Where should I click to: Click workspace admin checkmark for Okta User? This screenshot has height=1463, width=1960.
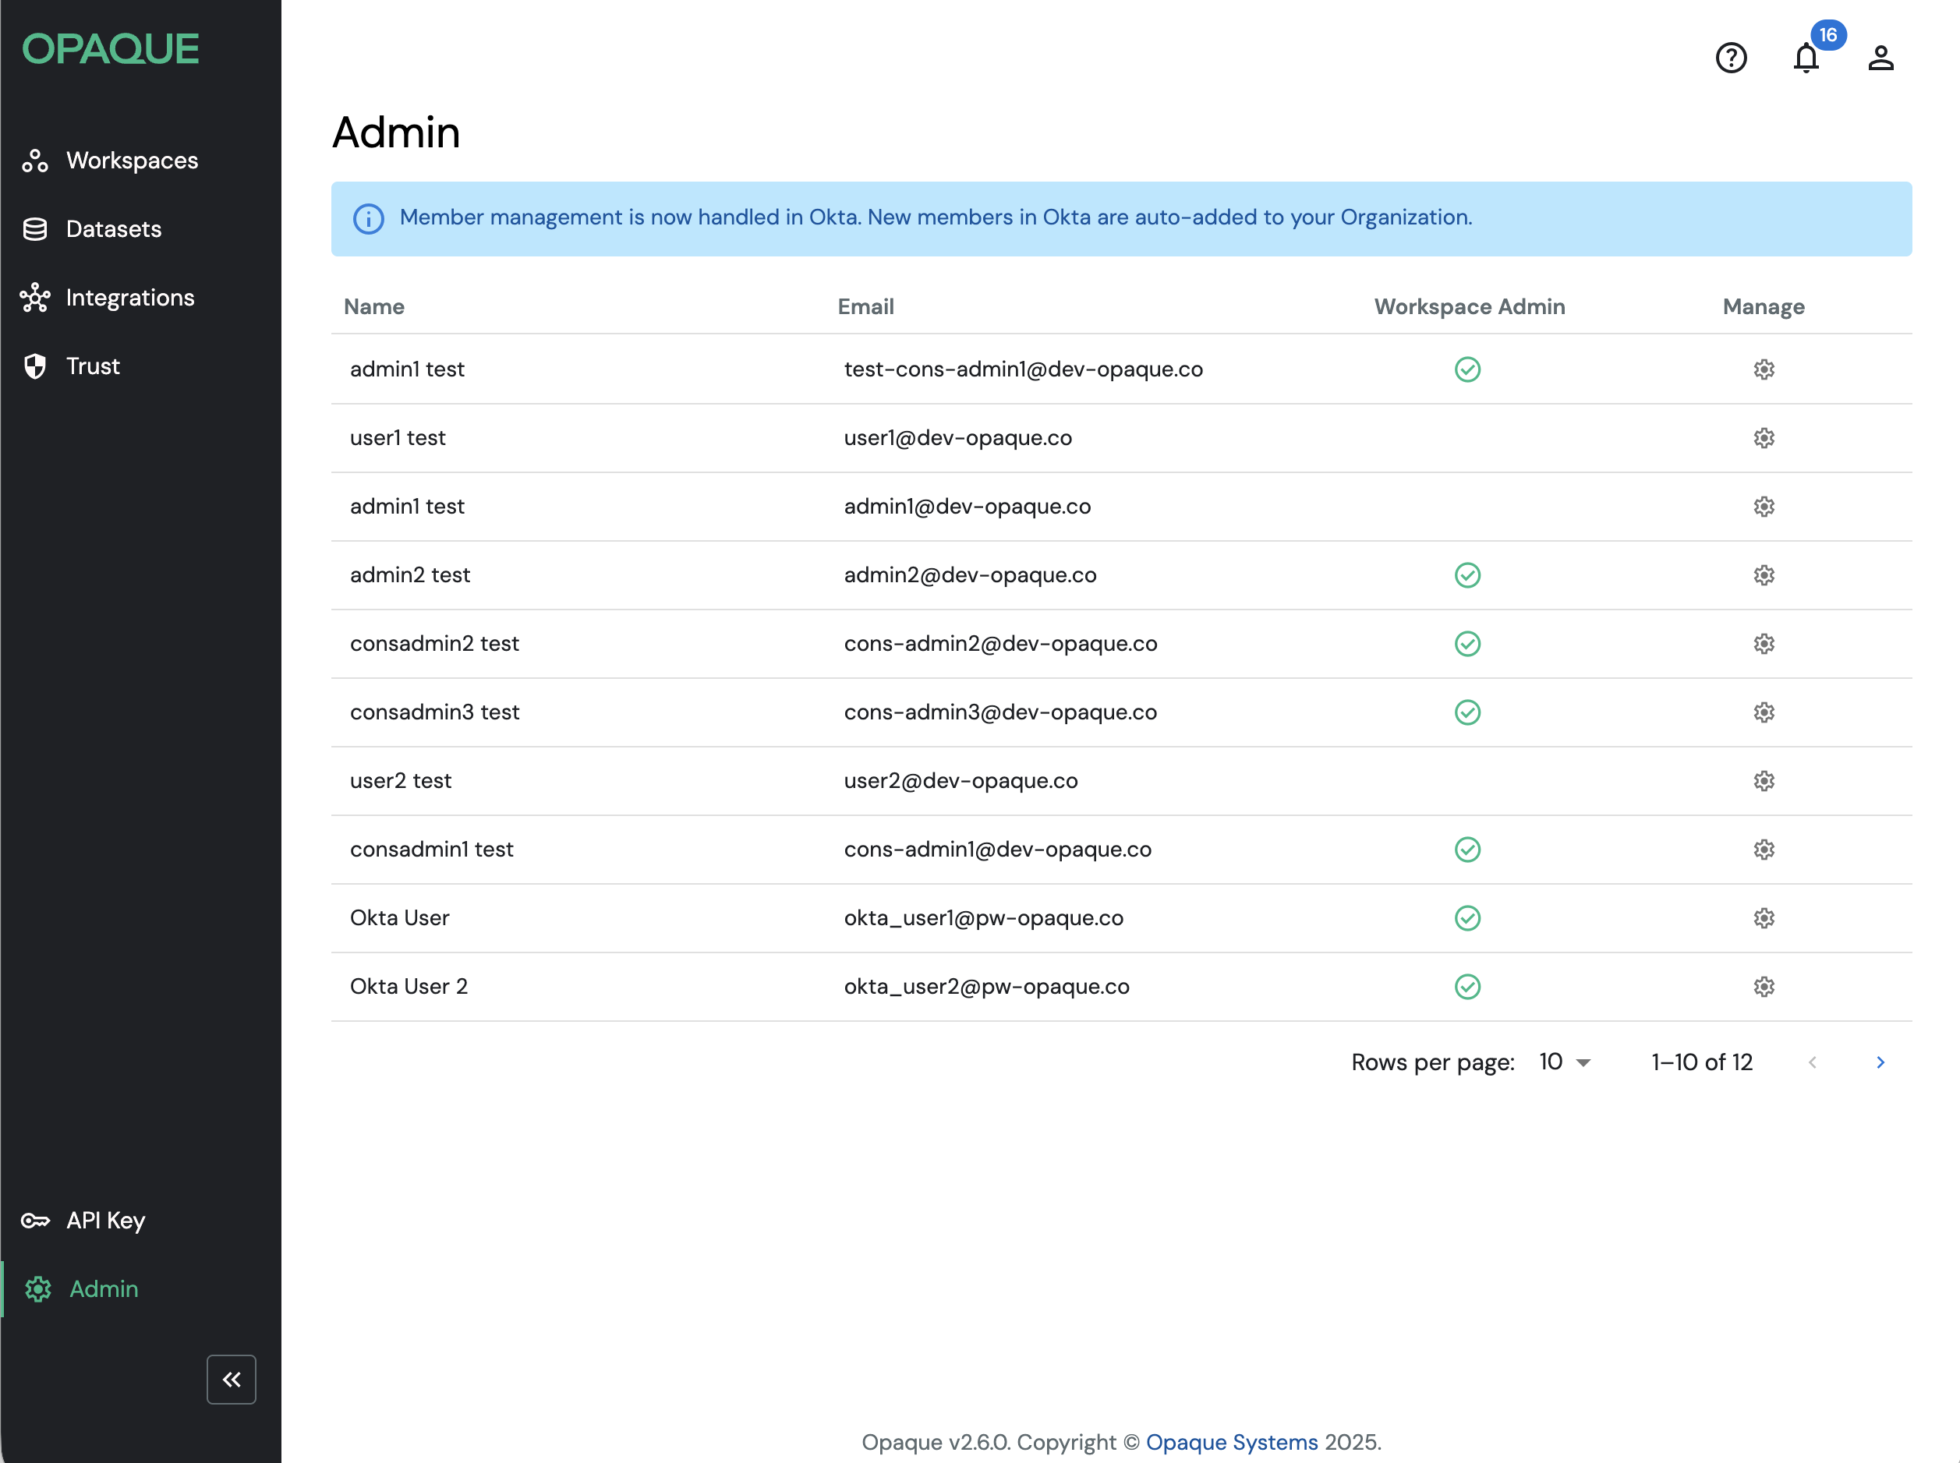pos(1467,918)
